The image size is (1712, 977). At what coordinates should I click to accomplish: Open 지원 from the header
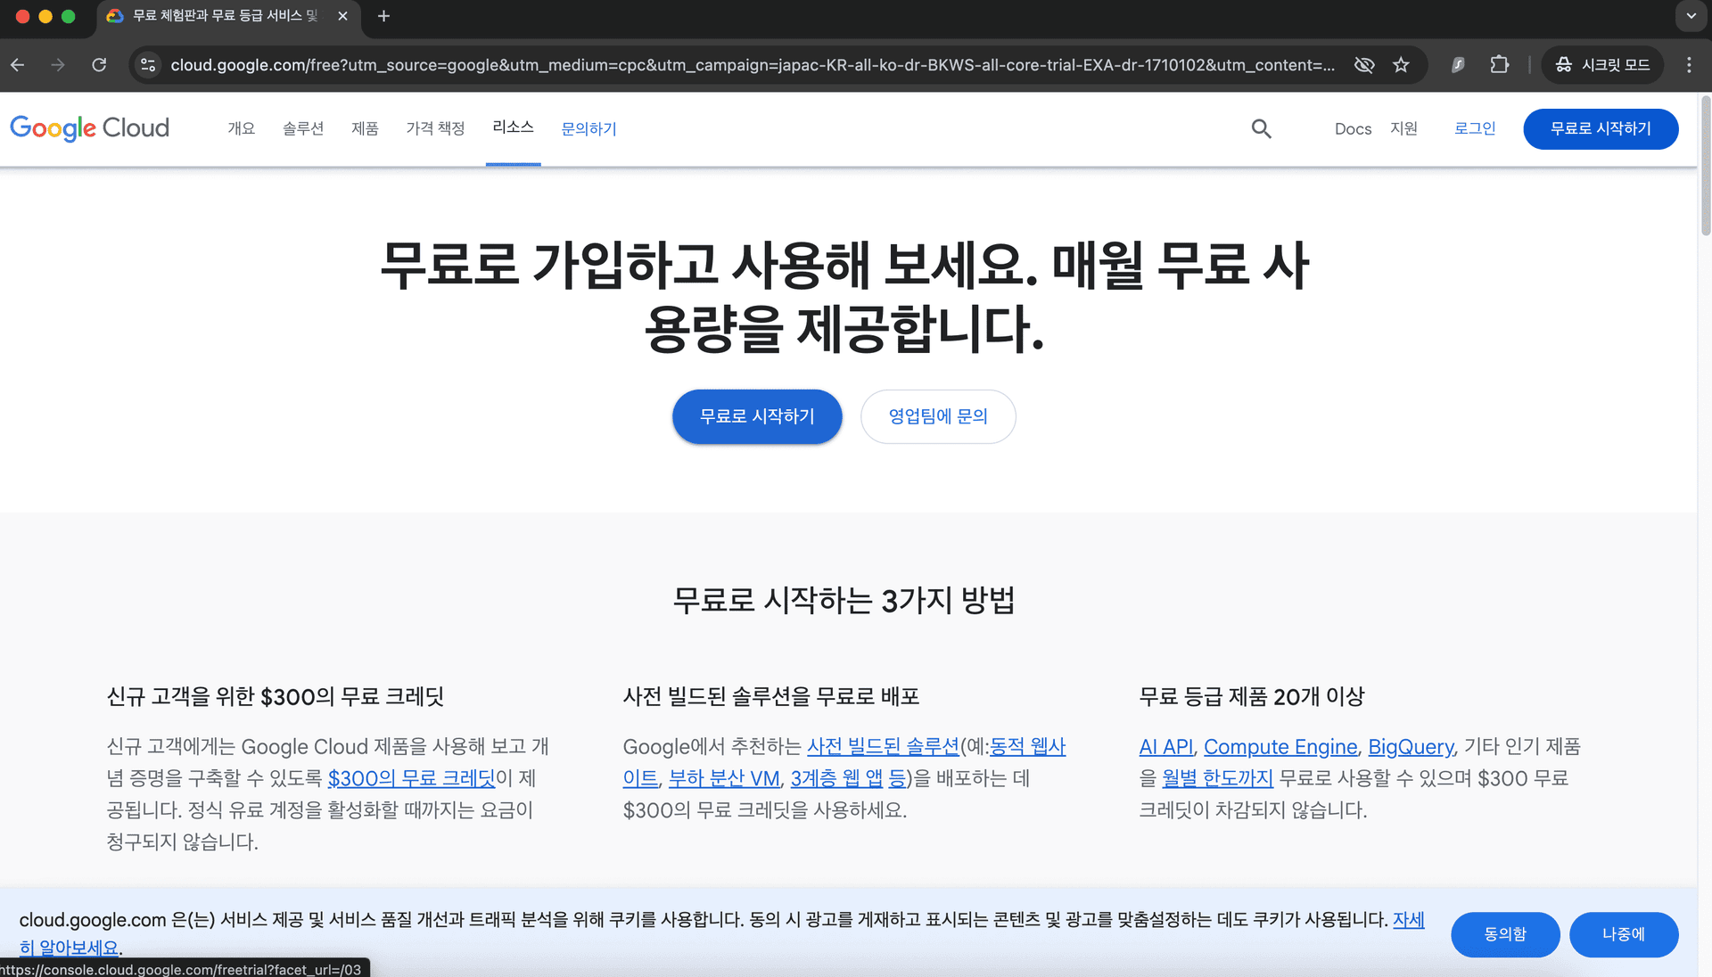pyautogui.click(x=1403, y=128)
